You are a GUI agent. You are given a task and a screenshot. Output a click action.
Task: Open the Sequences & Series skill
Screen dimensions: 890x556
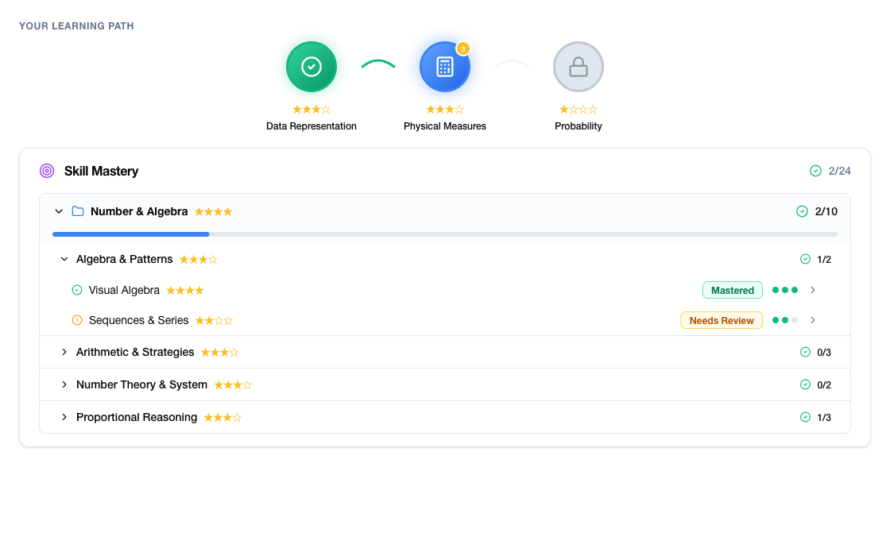click(x=138, y=320)
